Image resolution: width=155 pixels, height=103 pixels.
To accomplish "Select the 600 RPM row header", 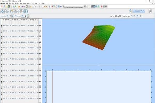I will tap(40, 77).
